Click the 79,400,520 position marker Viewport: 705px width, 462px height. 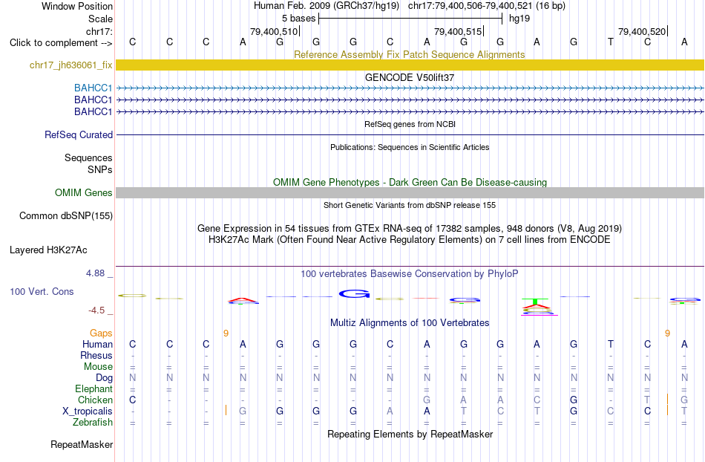(642, 31)
